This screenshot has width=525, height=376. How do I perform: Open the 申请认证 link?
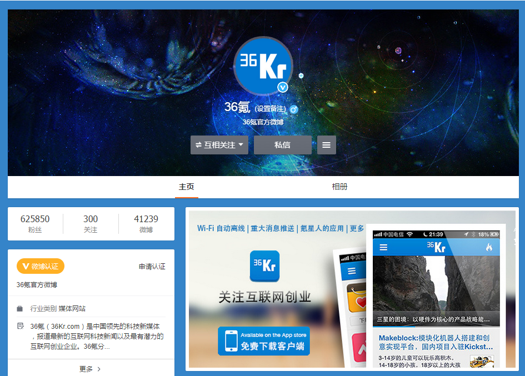point(152,267)
